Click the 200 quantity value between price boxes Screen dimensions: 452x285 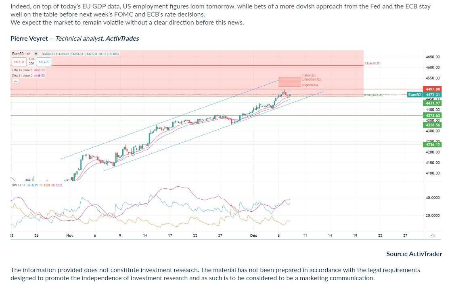tap(31, 63)
